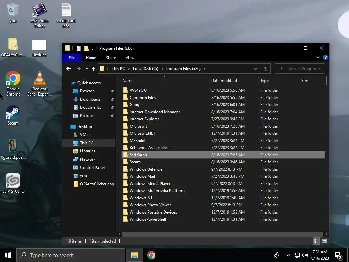Screen dimensions: 349x262
Task: Select the Internet Download Manager folder
Action: (x=223, y=112)
